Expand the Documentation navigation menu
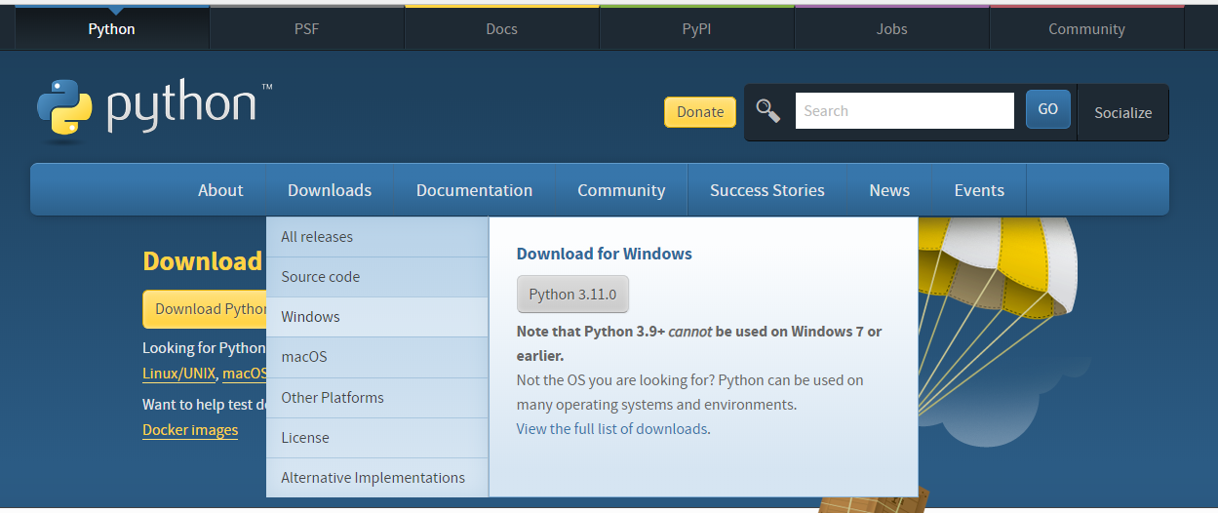 coord(474,191)
